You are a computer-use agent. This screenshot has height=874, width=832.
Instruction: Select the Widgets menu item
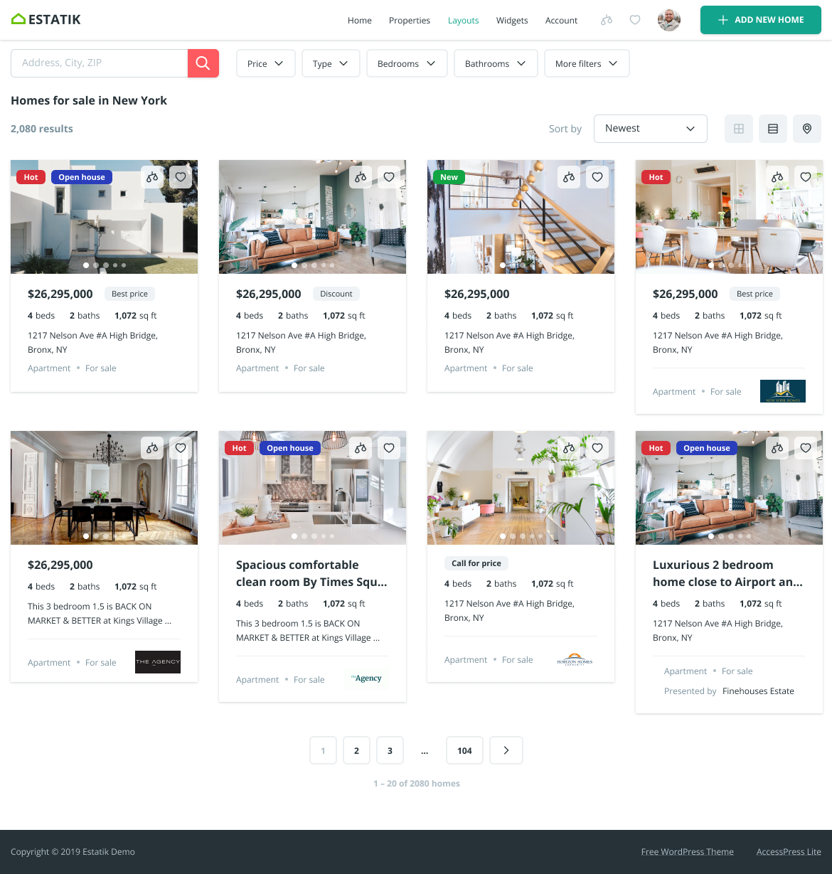[x=512, y=20]
